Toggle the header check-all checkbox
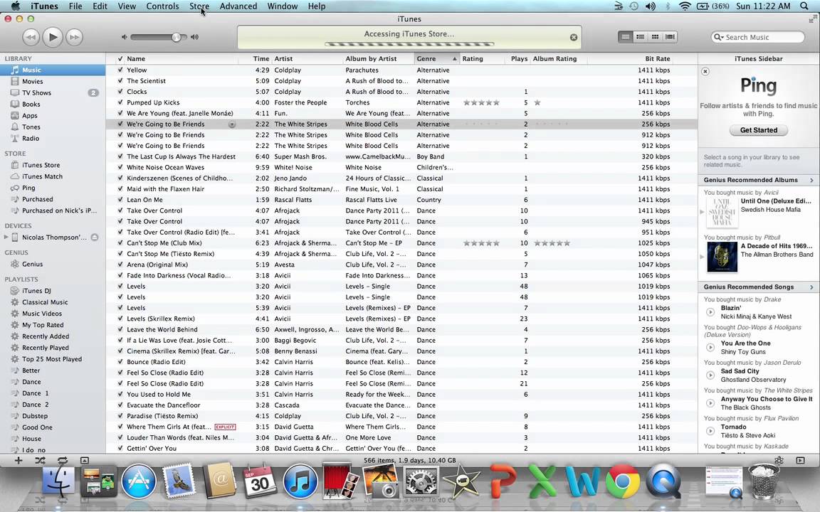Image resolution: width=820 pixels, height=512 pixels. point(120,58)
